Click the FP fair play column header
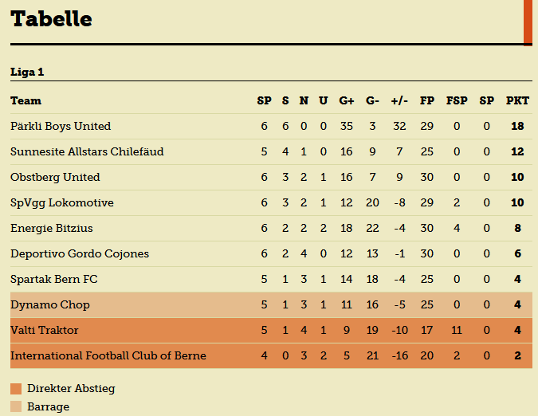This screenshot has height=416, width=538. (427, 100)
